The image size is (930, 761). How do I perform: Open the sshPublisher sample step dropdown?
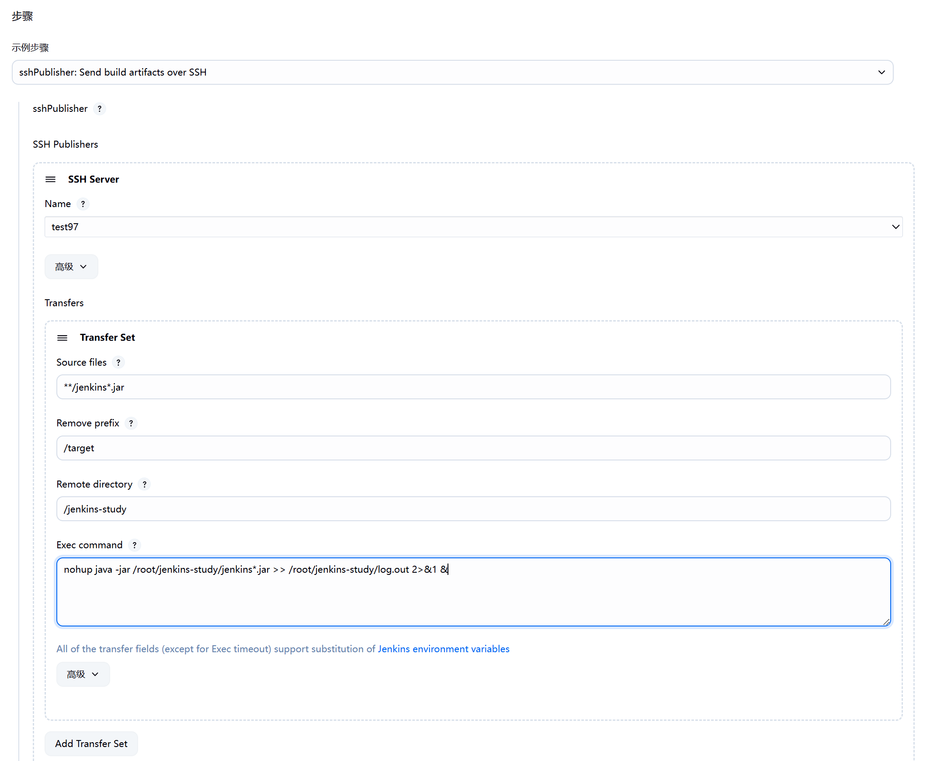[x=452, y=73]
